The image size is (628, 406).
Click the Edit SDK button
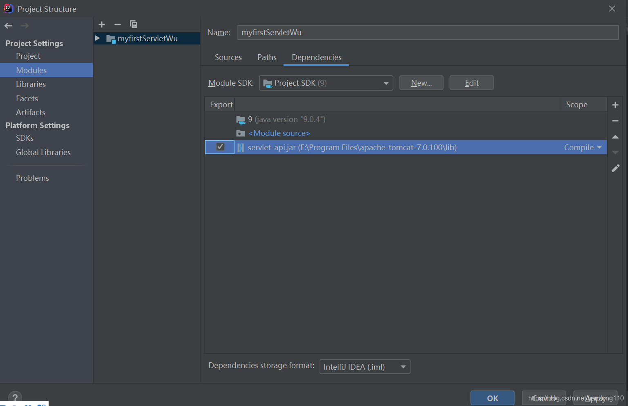point(472,83)
